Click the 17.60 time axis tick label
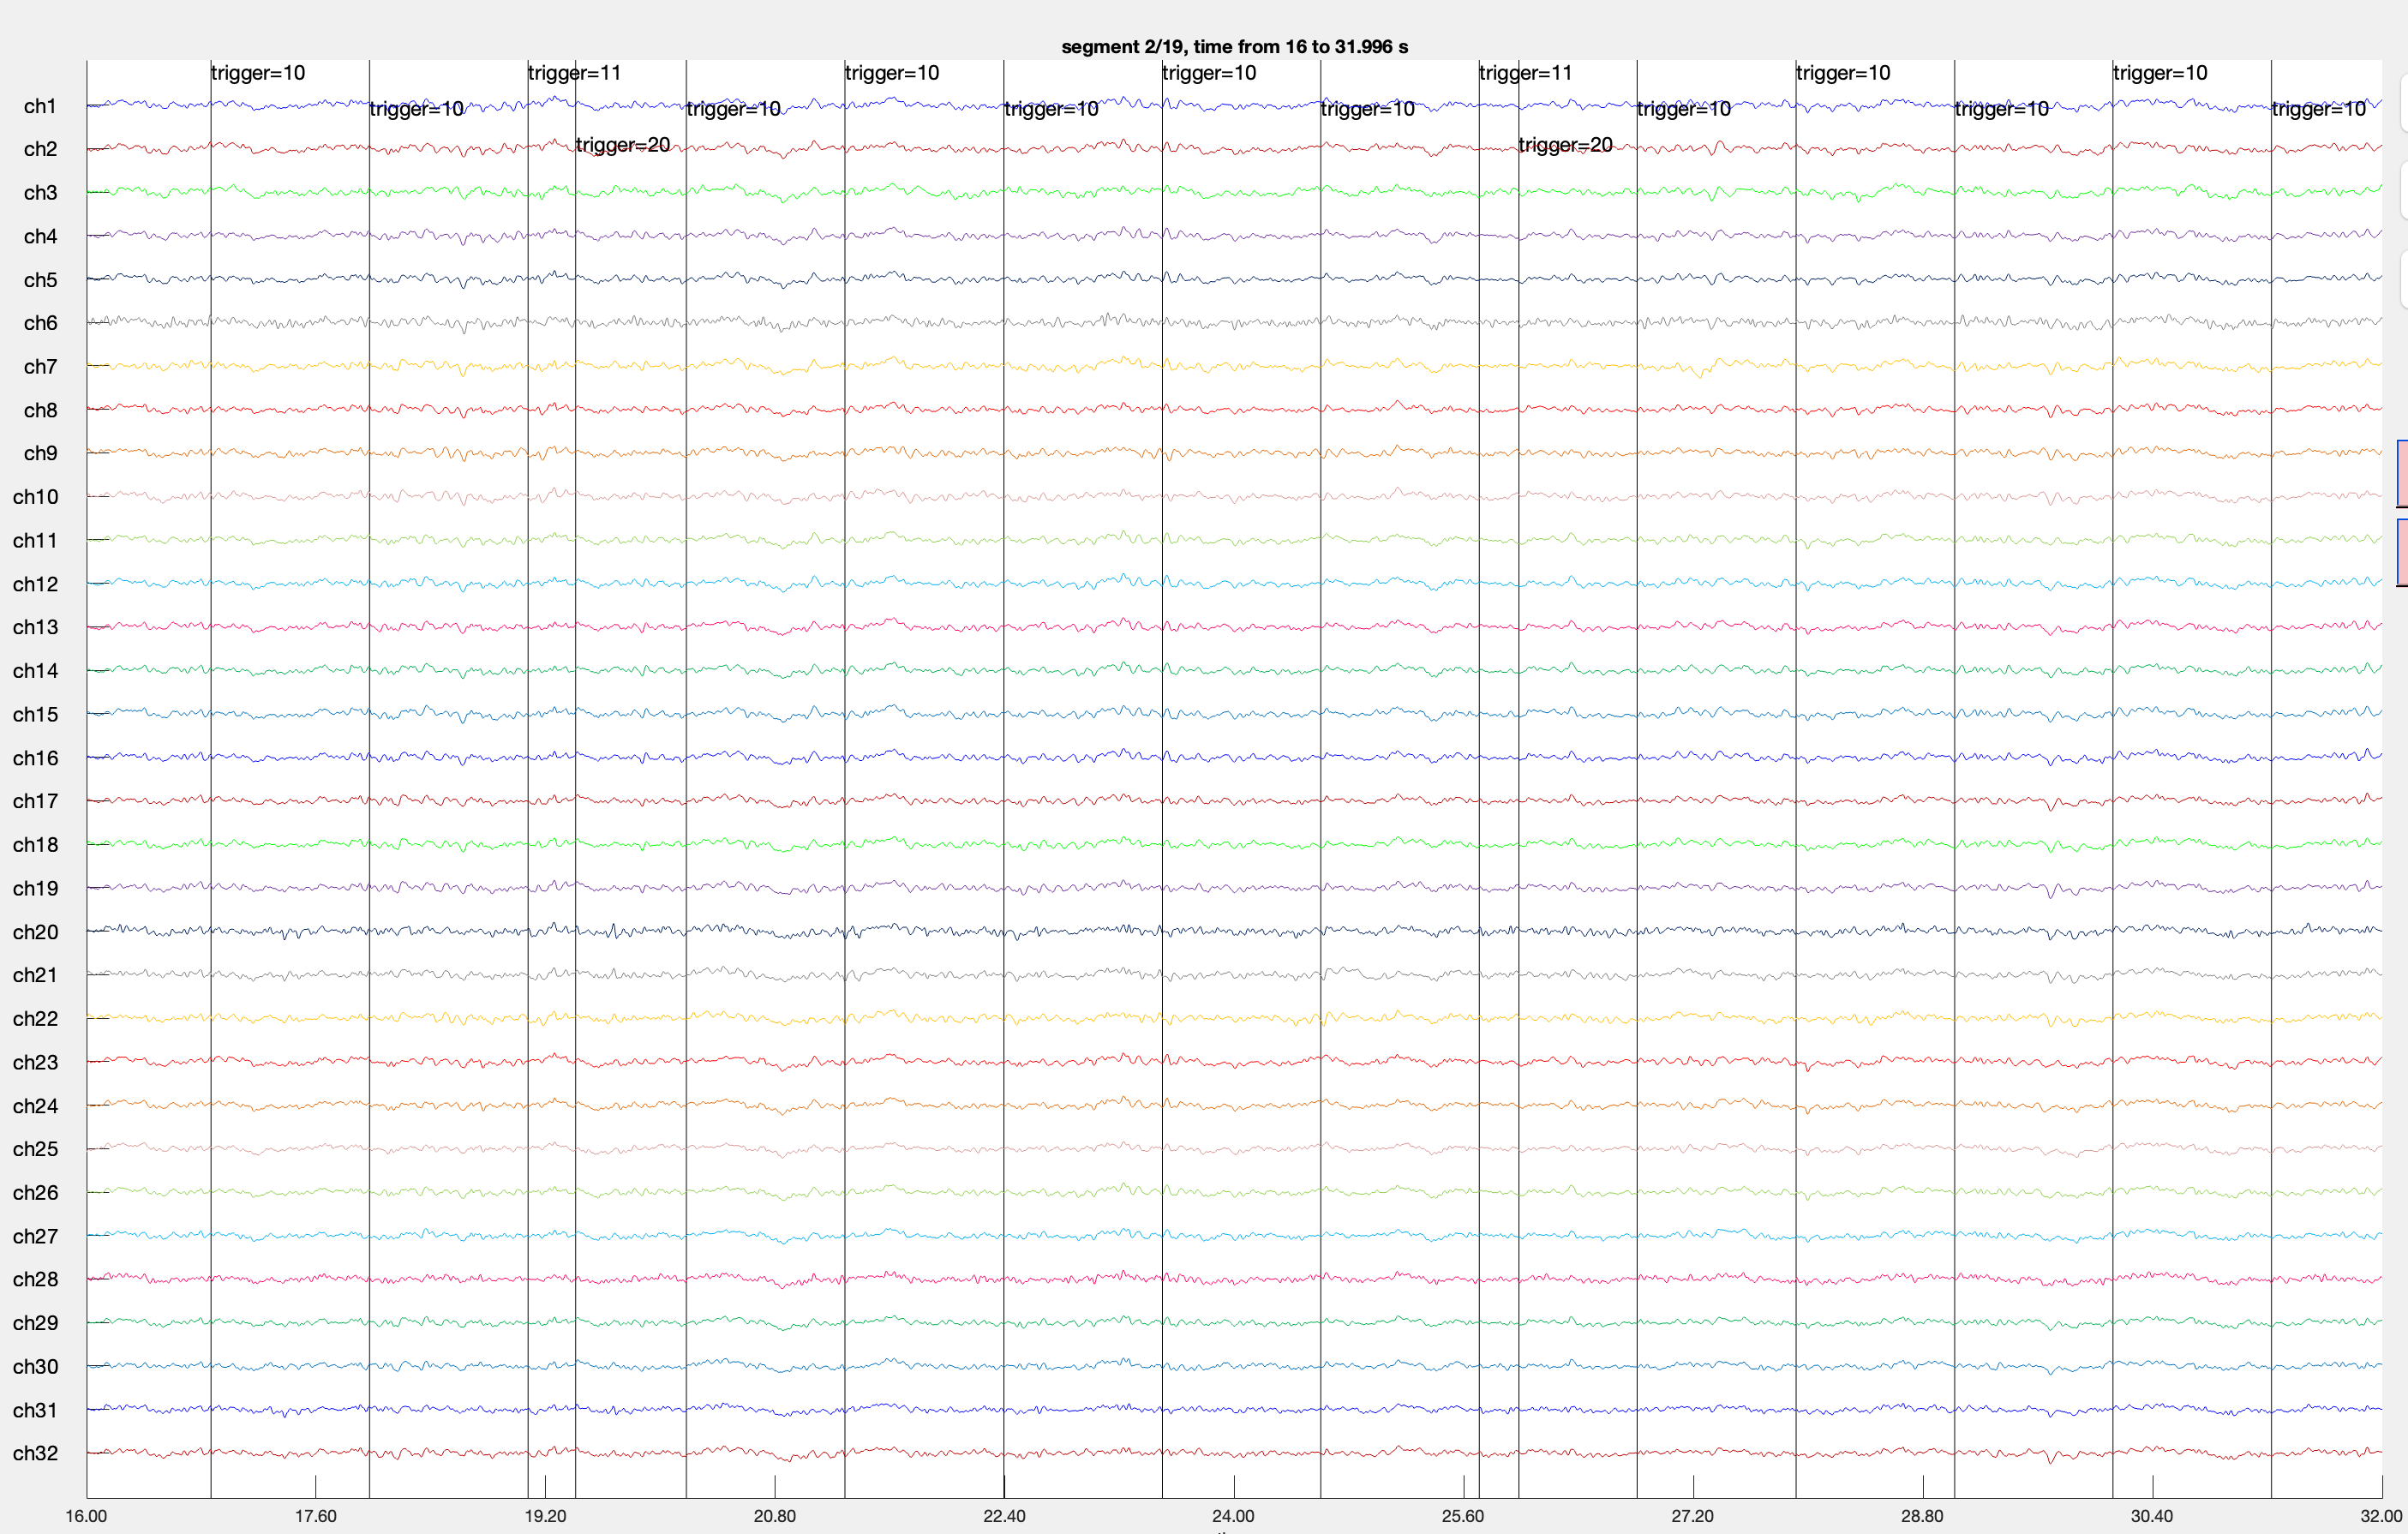 (x=316, y=1516)
